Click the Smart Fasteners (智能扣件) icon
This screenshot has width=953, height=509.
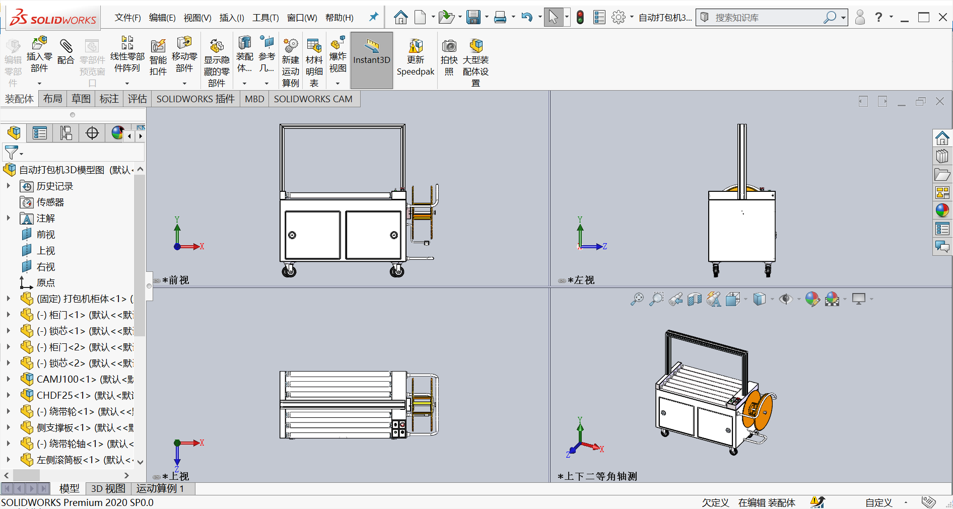[x=158, y=46]
